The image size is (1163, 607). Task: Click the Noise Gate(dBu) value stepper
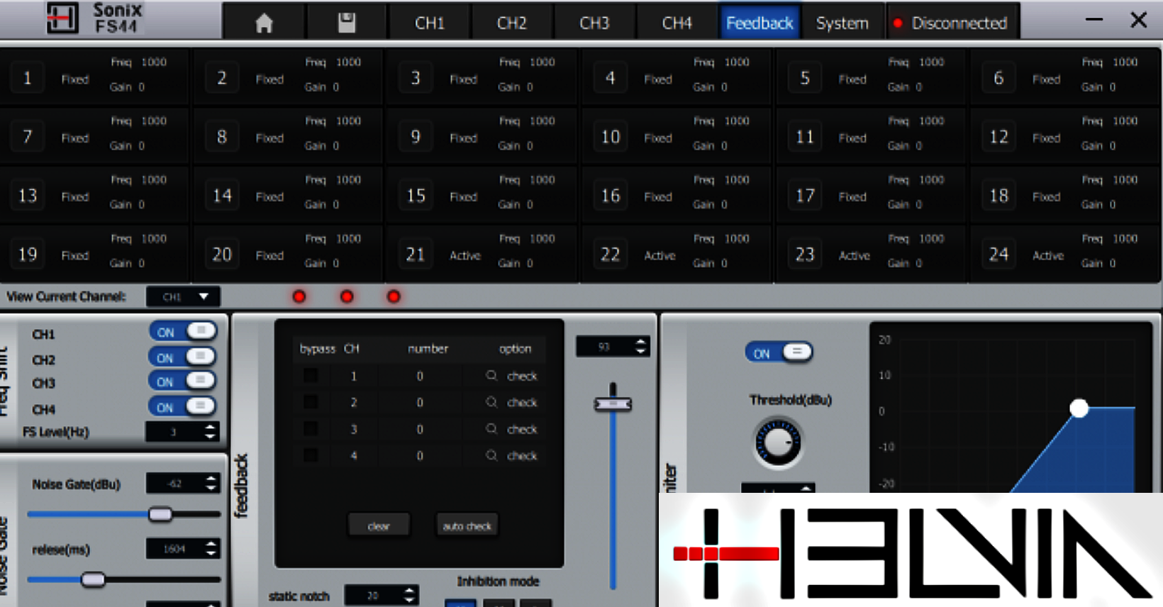[211, 484]
